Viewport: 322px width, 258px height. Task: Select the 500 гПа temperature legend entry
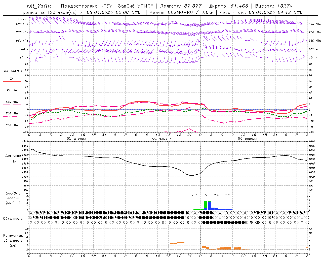(x=12, y=125)
